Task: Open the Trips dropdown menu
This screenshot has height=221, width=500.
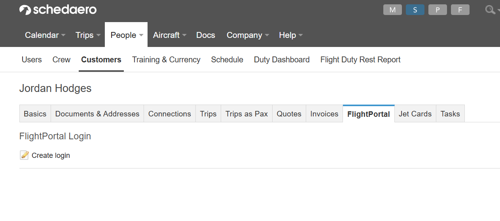Action: click(87, 35)
